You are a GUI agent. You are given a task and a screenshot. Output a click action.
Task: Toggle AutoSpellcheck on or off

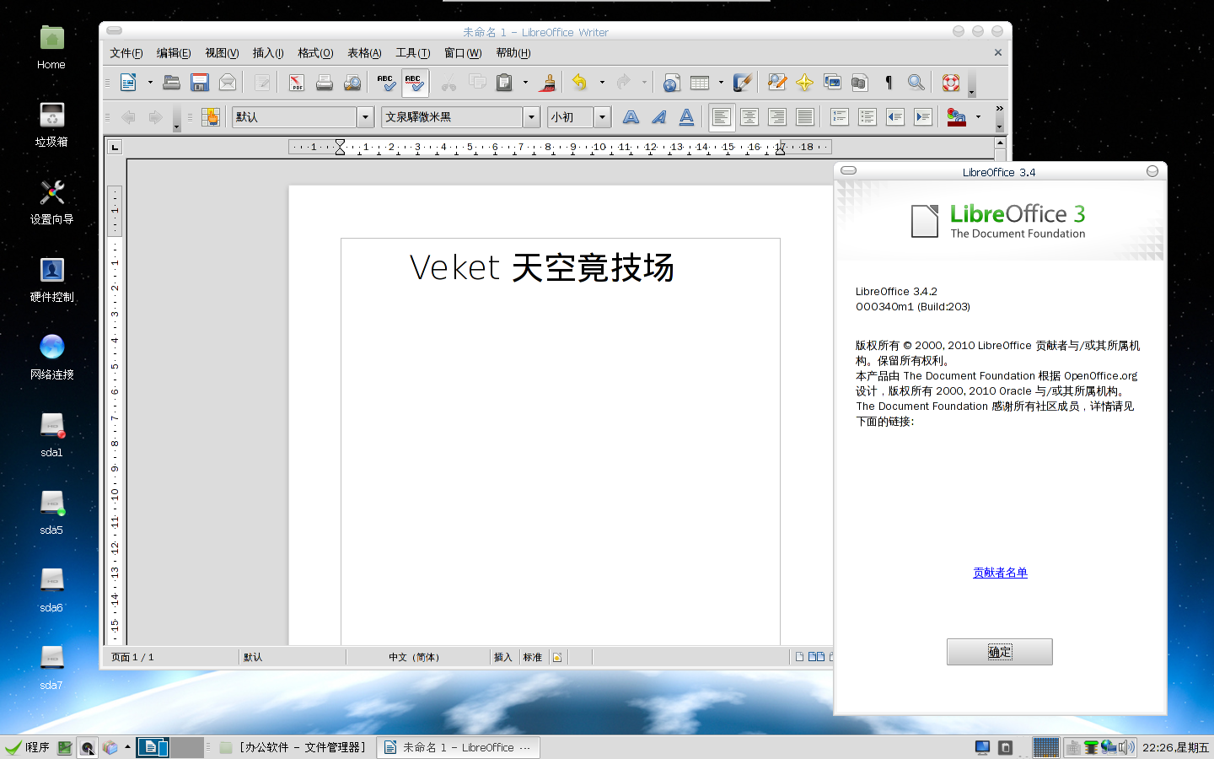coord(414,83)
